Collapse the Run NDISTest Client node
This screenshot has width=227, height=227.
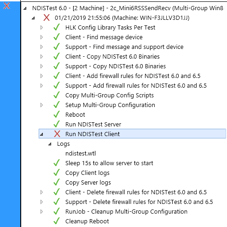(x=41, y=134)
